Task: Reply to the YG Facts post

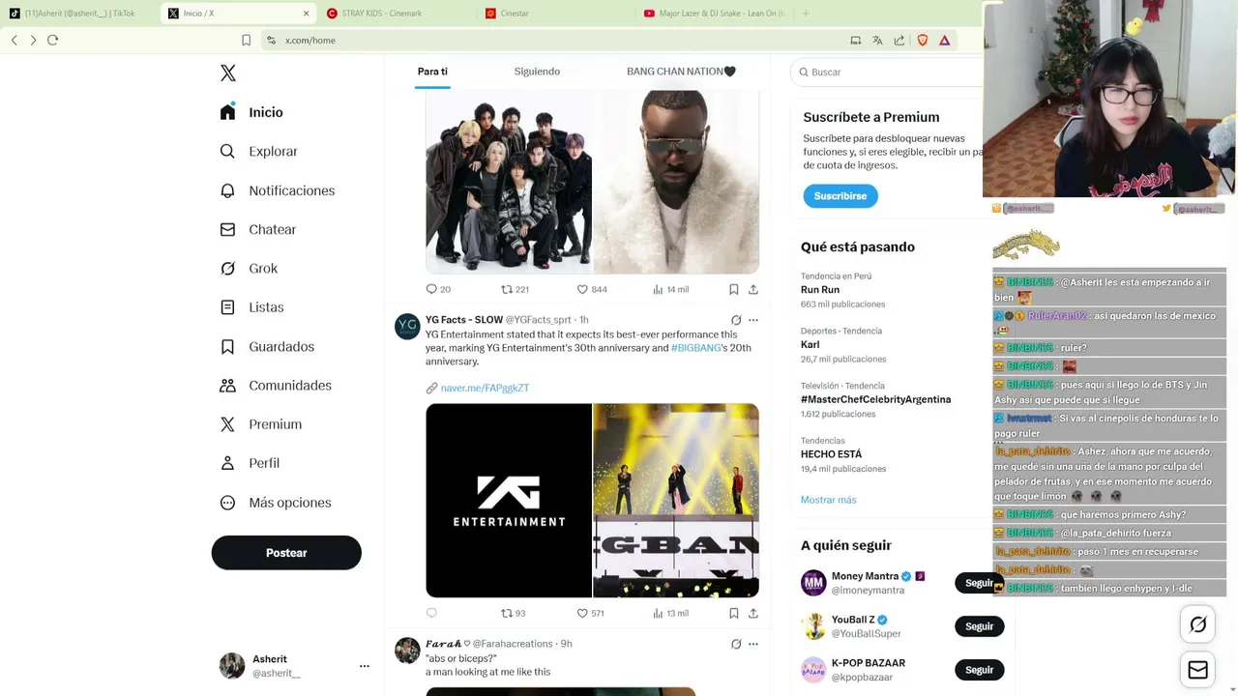Action: click(431, 613)
